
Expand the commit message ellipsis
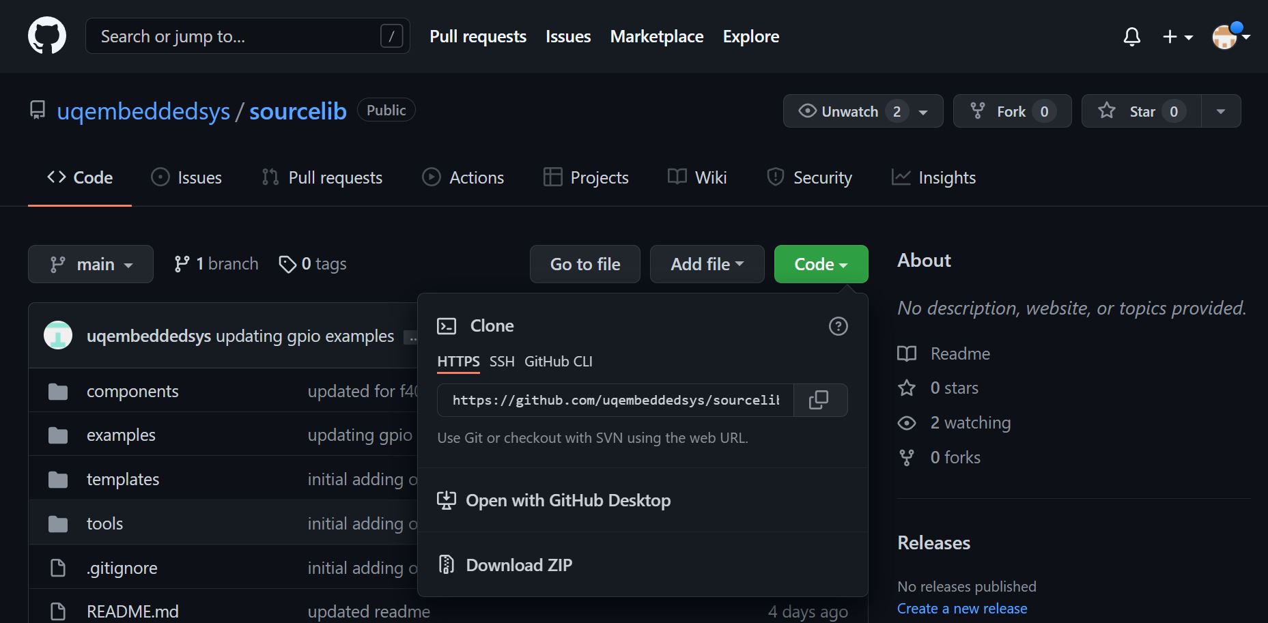tap(411, 337)
